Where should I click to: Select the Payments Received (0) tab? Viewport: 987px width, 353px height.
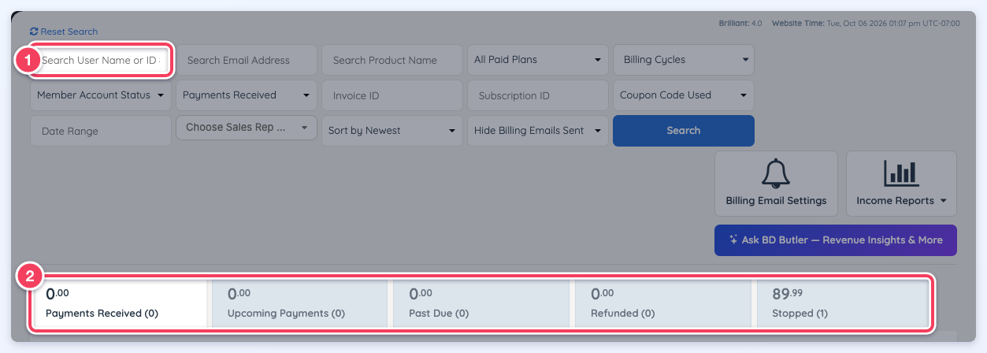[119, 303]
